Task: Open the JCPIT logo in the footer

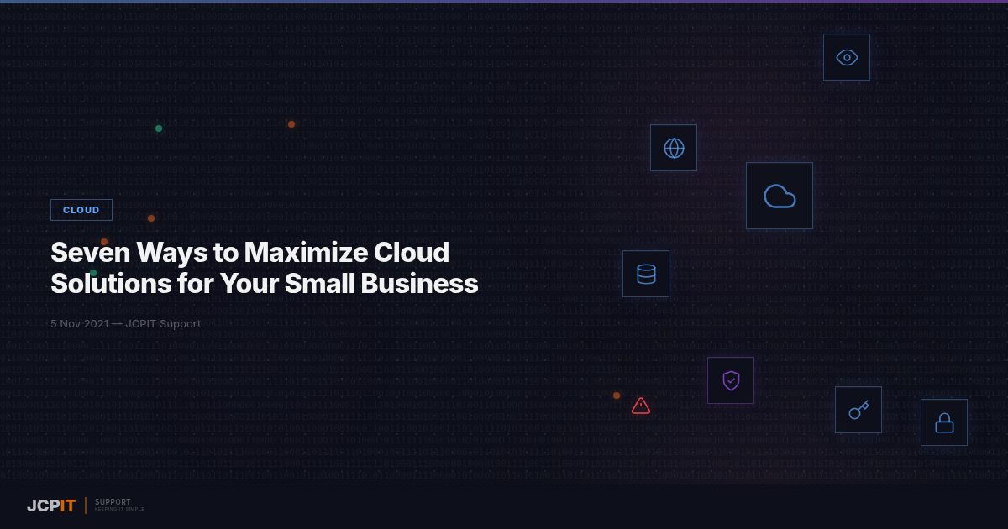Action: tap(50, 505)
